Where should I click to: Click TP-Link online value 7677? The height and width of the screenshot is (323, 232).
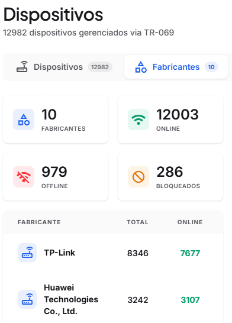[190, 253]
